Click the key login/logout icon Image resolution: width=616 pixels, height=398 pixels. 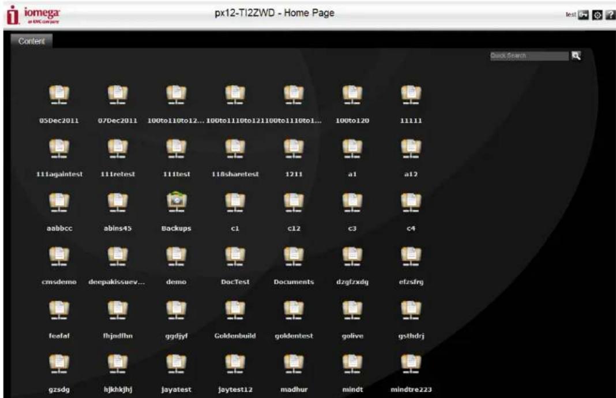coord(583,15)
